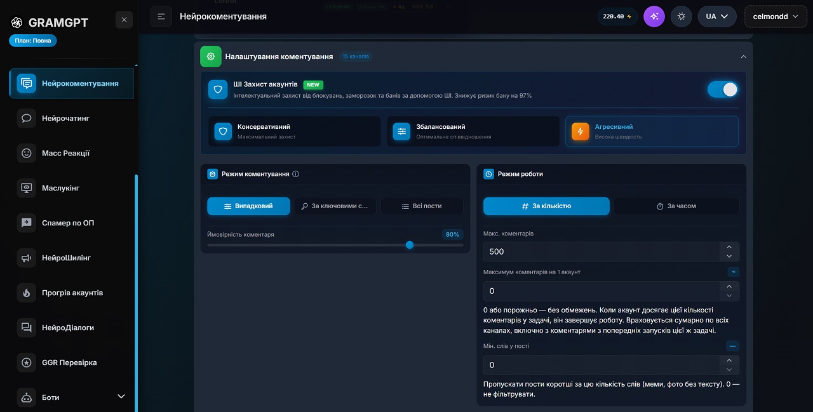This screenshot has width=813, height=412.
Task: Expand the Боти submenu chevron
Action: (x=121, y=397)
